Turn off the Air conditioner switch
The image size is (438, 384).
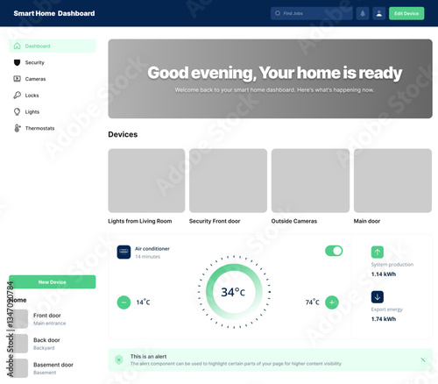click(334, 251)
